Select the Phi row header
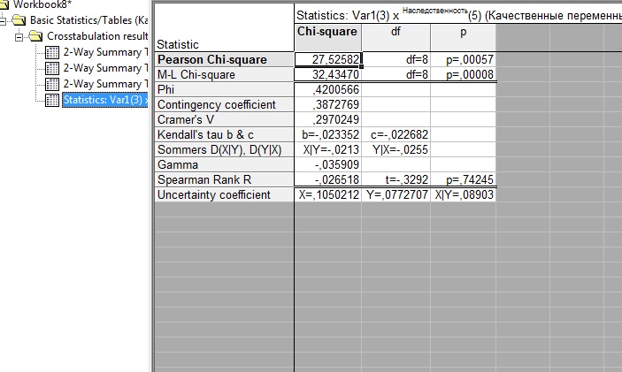This screenshot has width=622, height=372. pos(225,89)
